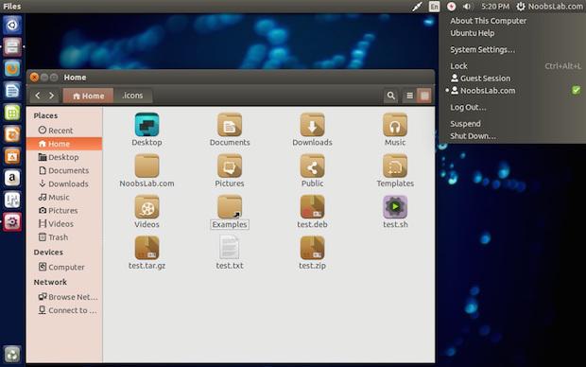Open Firefox from the launcher
Viewport: 586px width, 367px height.
12,69
